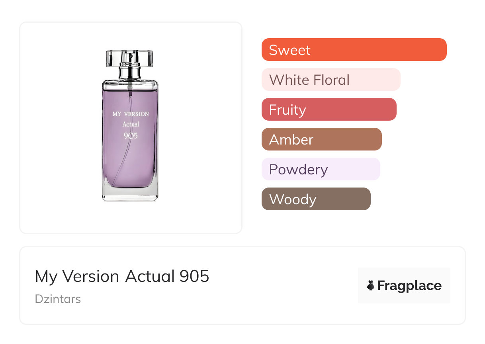The image size is (485, 344).
Task: Click the bottle's clear glass cap
Action: pyautogui.click(x=130, y=58)
